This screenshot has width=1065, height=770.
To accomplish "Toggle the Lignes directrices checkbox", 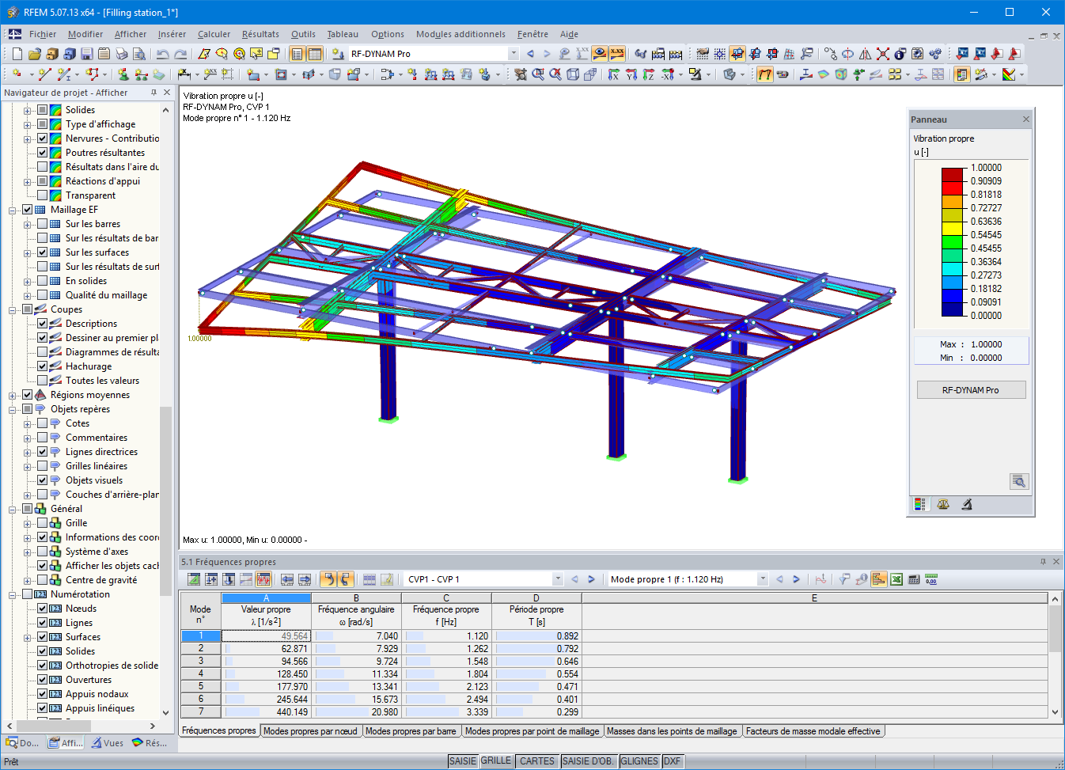I will [x=43, y=452].
